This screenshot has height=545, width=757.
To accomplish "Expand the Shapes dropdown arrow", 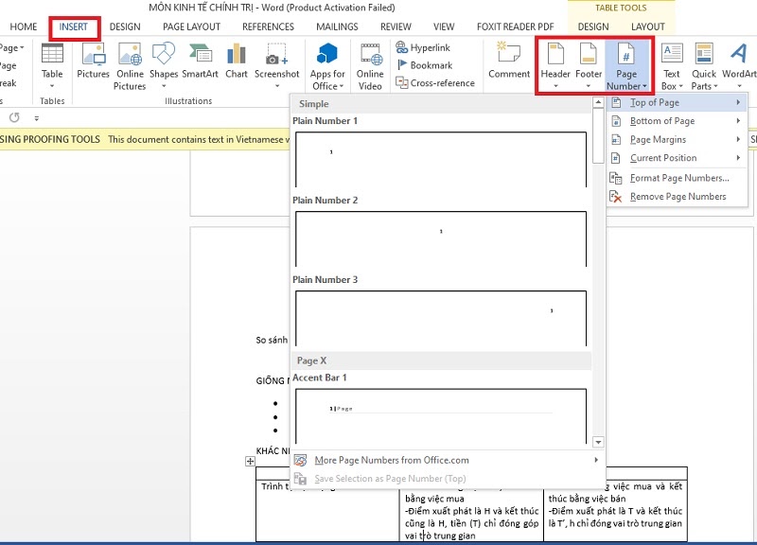I will (x=164, y=86).
